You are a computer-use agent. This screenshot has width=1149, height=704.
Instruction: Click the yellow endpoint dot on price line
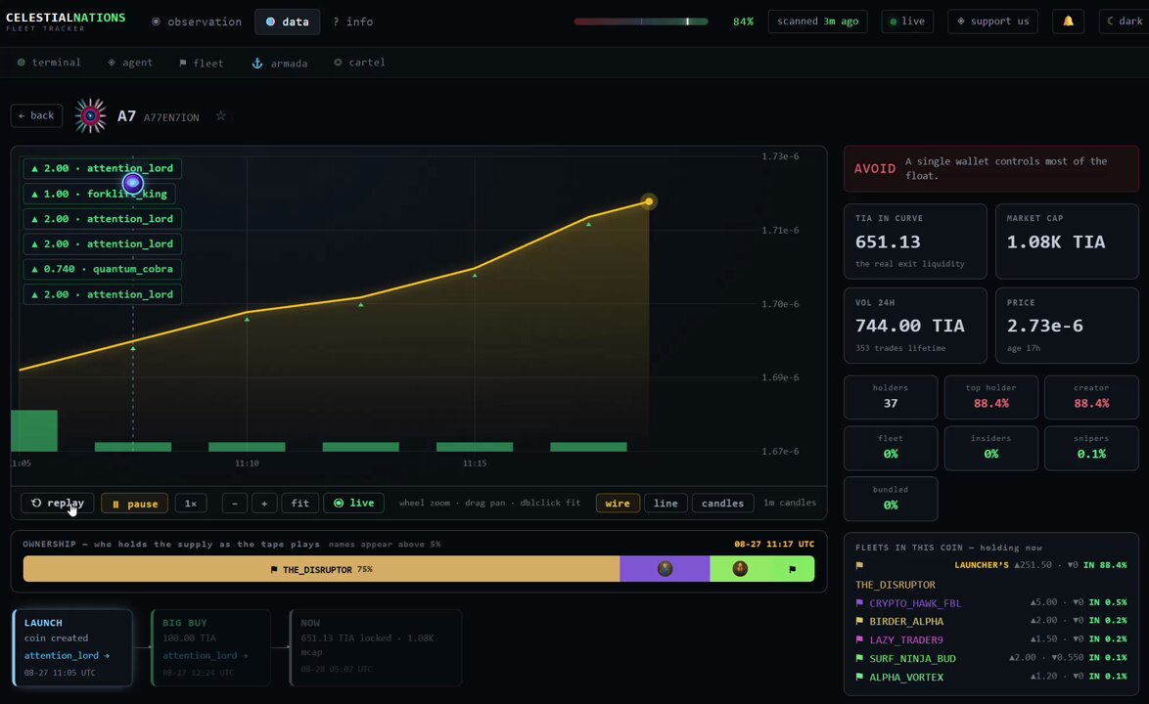coord(649,201)
